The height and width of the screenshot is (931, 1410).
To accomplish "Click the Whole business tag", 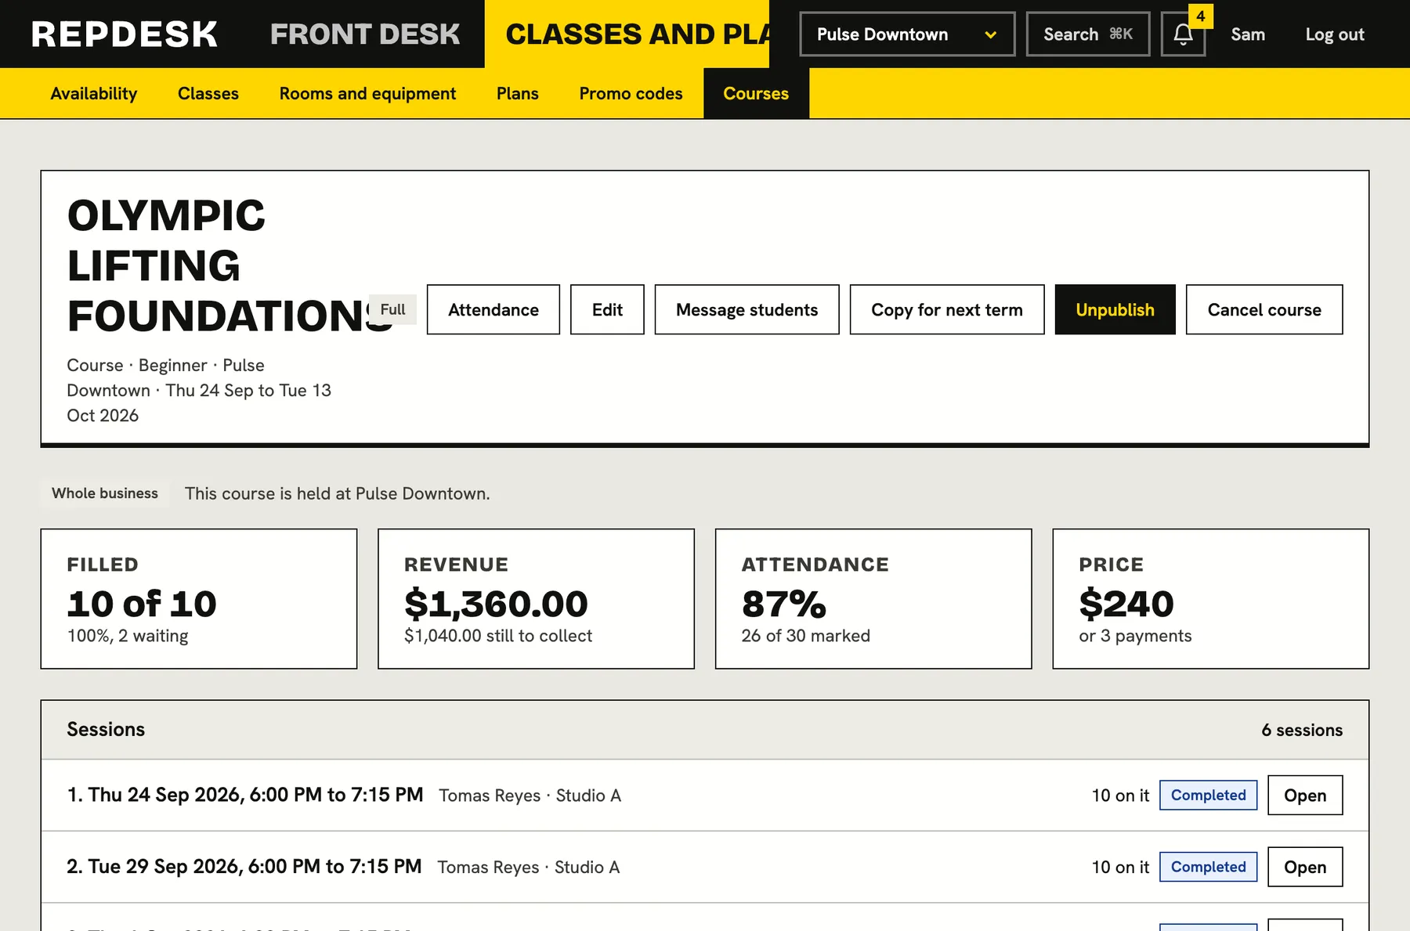I will [105, 493].
